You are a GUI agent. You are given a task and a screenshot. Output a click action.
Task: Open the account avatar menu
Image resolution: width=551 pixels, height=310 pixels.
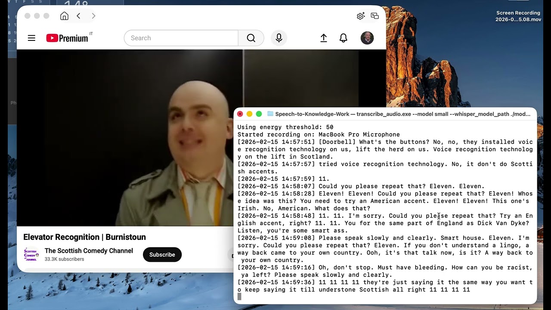pyautogui.click(x=367, y=38)
